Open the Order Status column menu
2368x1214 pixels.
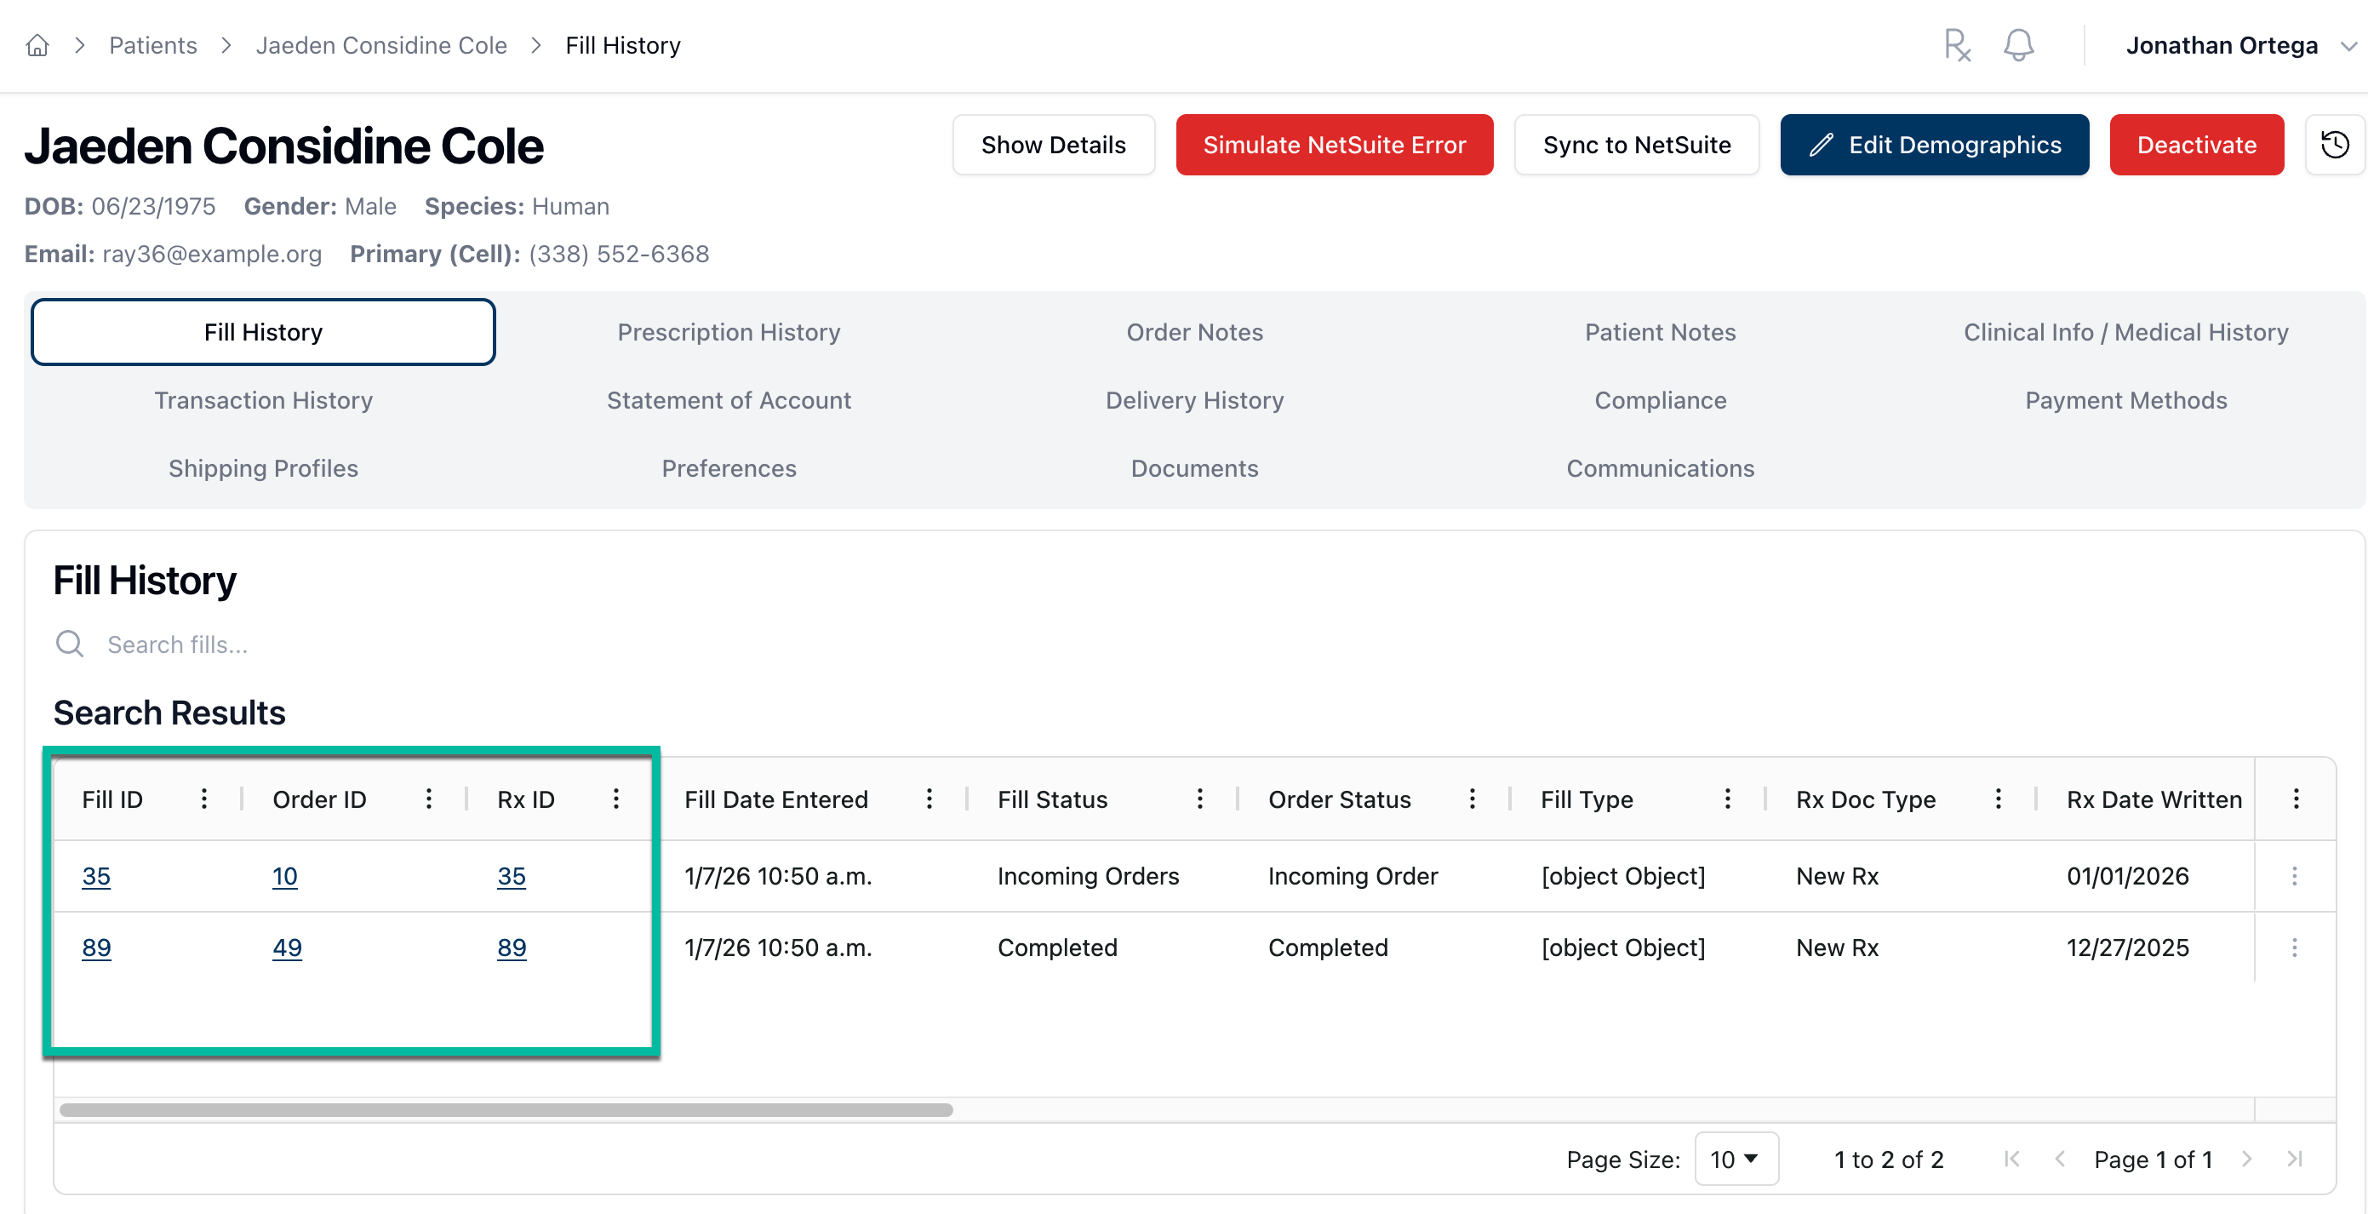coord(1473,799)
